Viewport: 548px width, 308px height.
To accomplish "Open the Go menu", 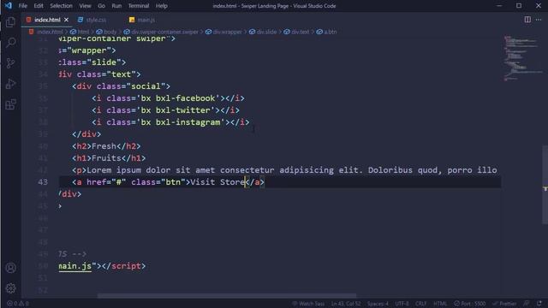I will [101, 6].
